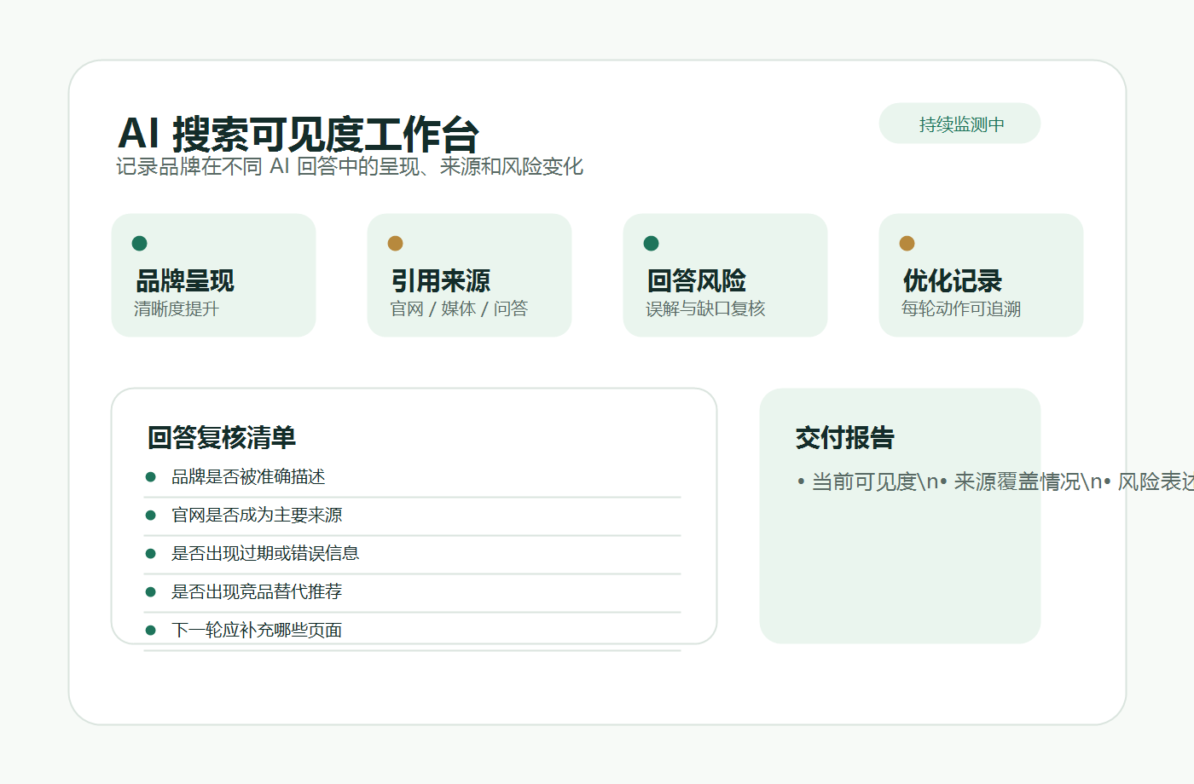Image resolution: width=1194 pixels, height=784 pixels.
Task: Click the 每轮动作可追溯 subtext
Action: point(961,308)
